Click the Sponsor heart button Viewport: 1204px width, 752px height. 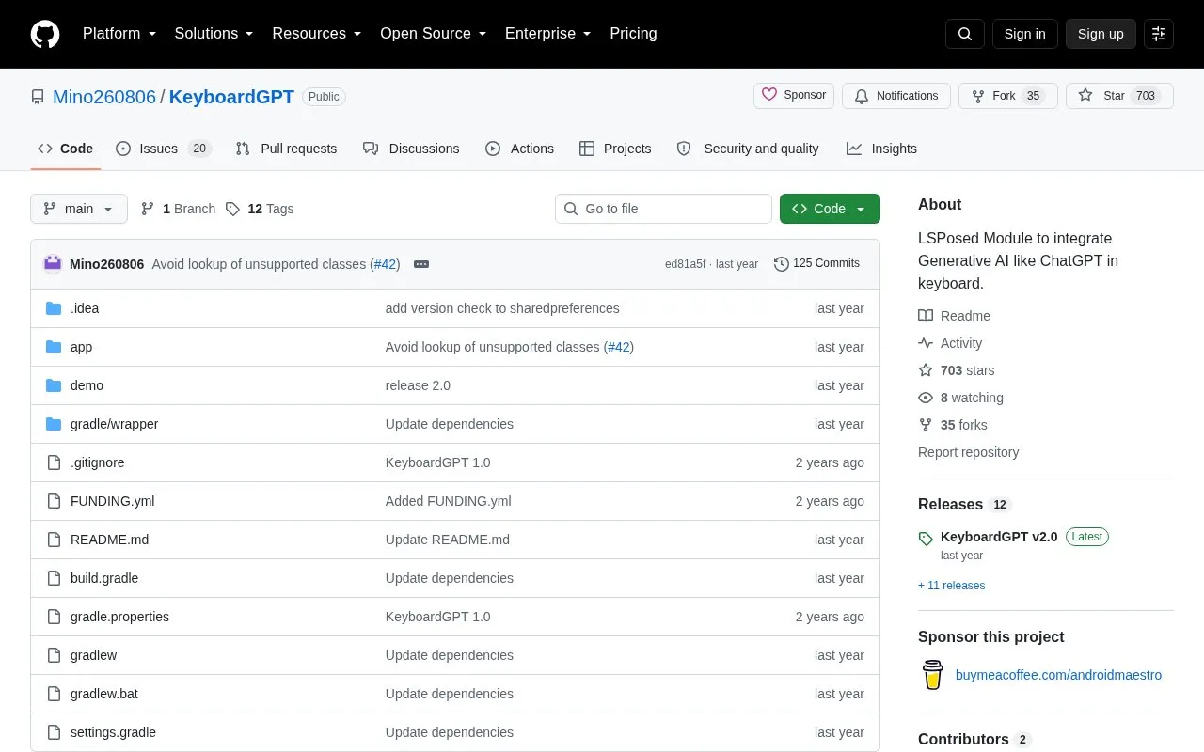coord(794,96)
